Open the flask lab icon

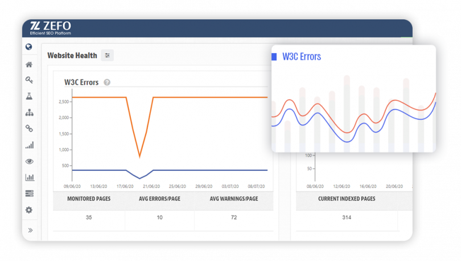tap(29, 96)
